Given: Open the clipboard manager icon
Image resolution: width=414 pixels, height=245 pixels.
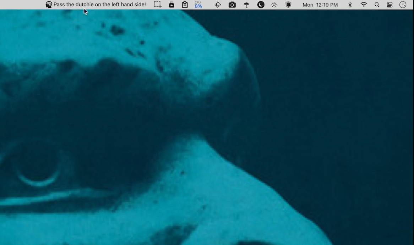Looking at the screenshot, I should [x=185, y=5].
